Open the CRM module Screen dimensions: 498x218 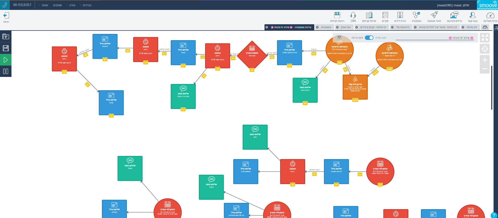pos(353,17)
